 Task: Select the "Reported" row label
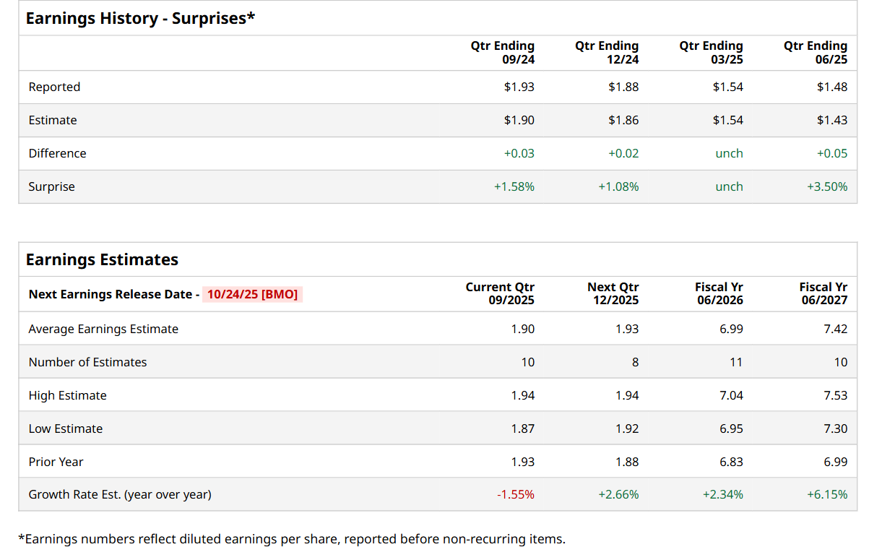click(x=54, y=87)
